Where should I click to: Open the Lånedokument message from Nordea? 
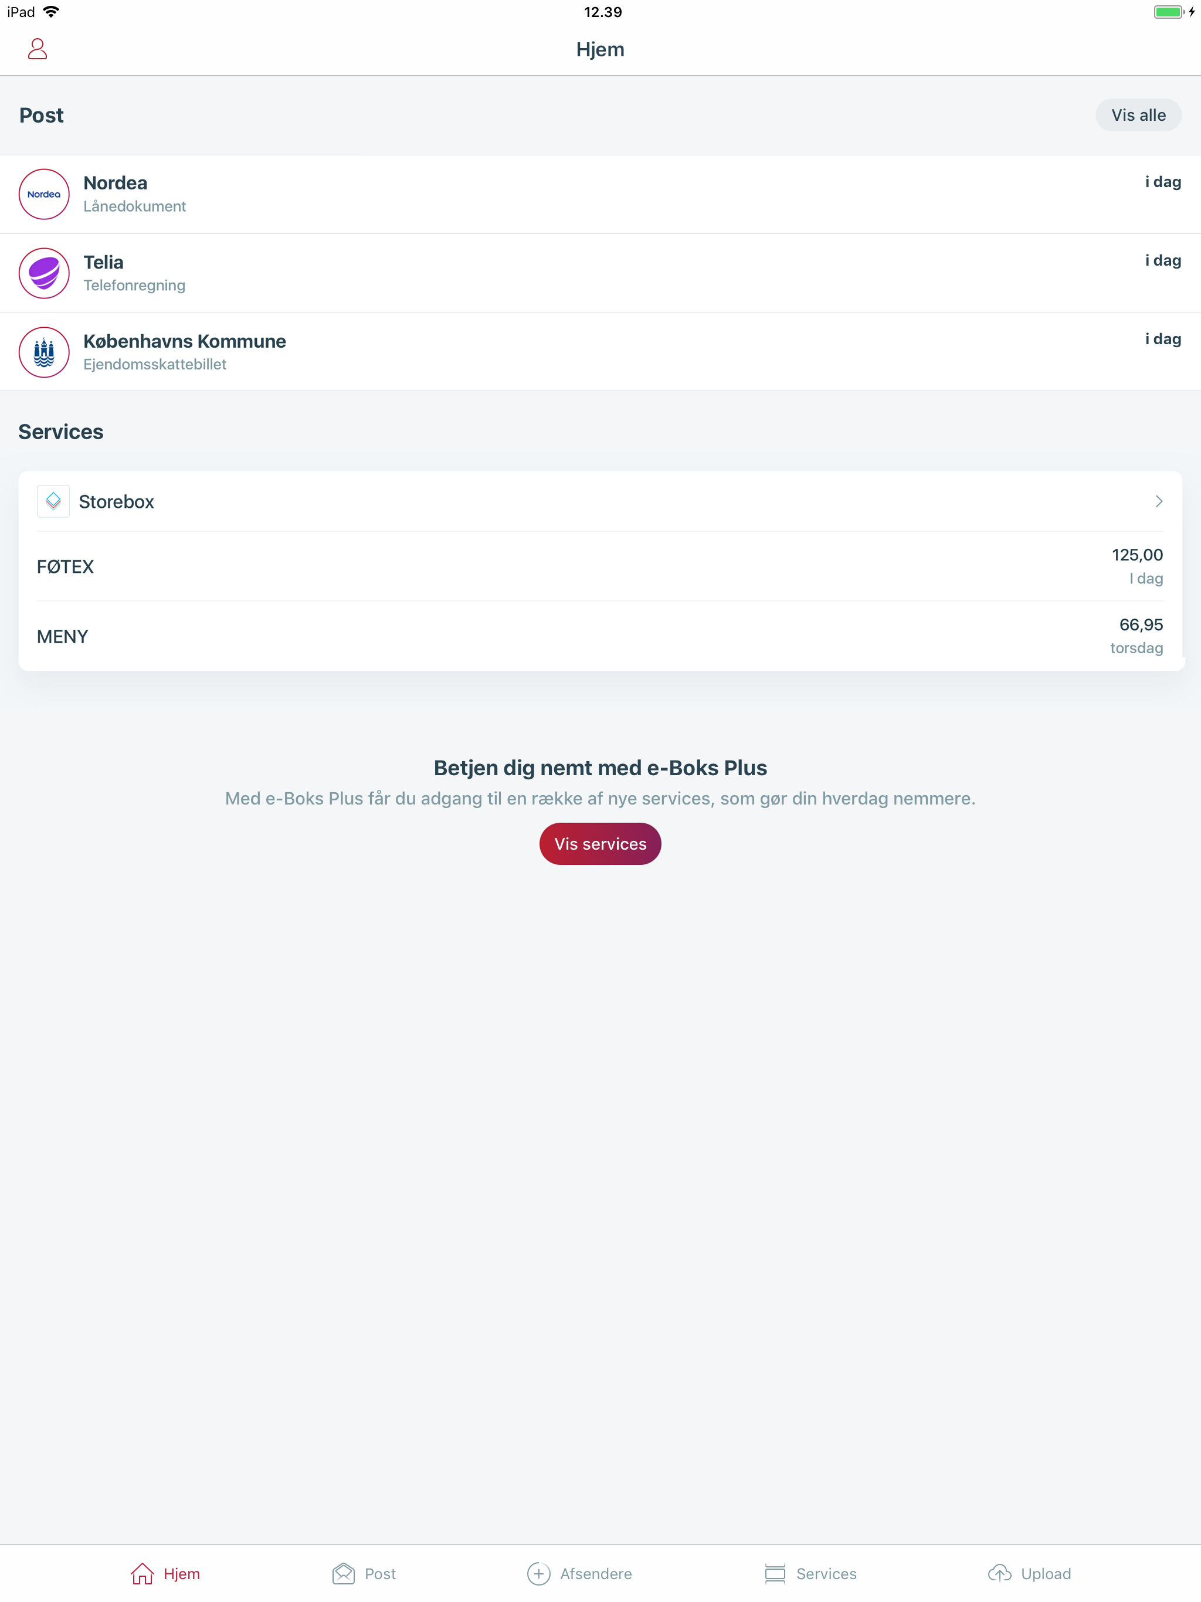click(507, 194)
